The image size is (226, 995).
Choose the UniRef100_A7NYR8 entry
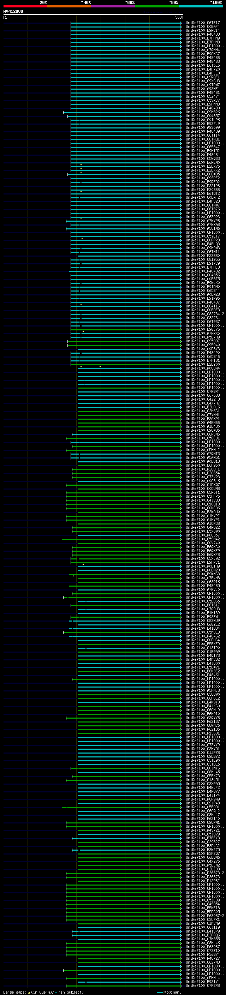[202, 221]
